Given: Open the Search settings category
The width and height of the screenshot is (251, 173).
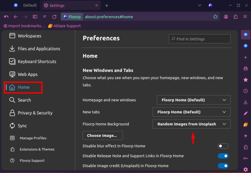Looking at the screenshot, I should point(20,100).
